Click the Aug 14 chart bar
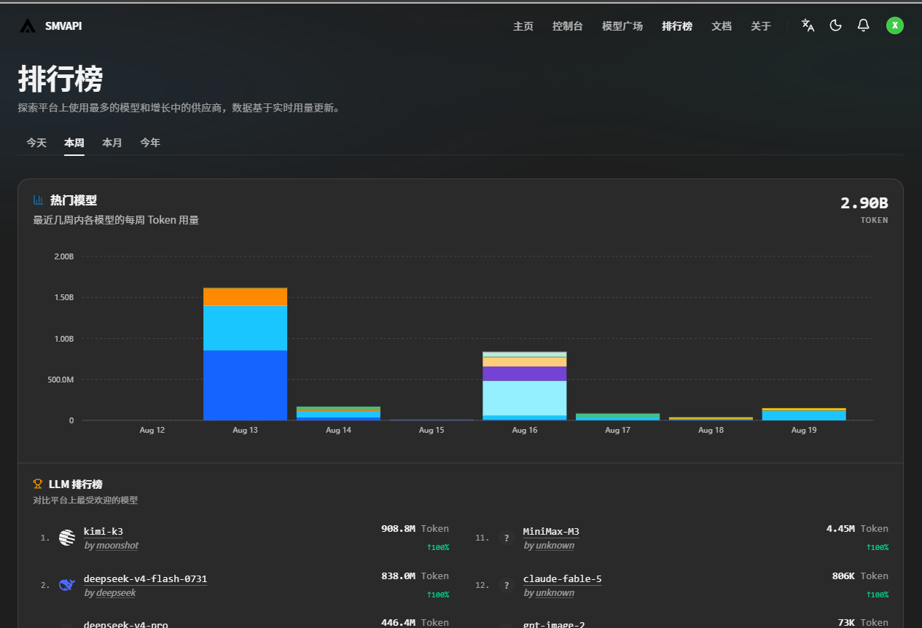This screenshot has width=922, height=628. click(x=338, y=413)
